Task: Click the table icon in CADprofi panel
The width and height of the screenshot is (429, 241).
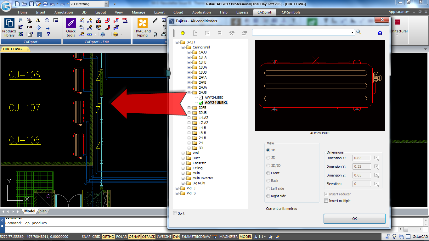Action: [x=21, y=27]
